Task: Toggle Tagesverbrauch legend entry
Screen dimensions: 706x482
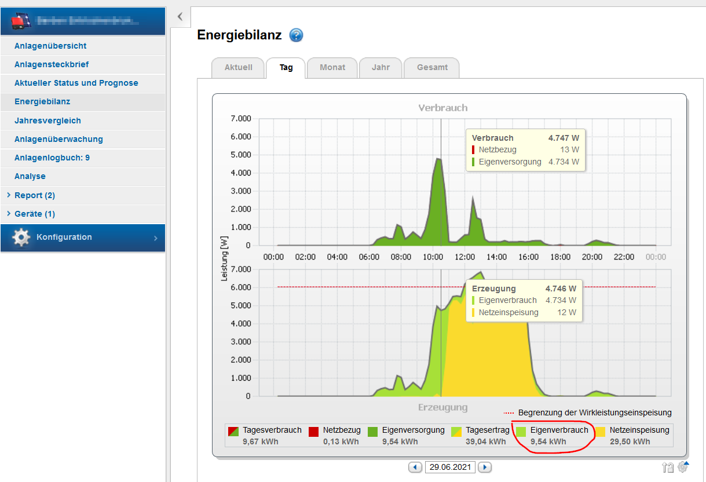Action: click(265, 436)
